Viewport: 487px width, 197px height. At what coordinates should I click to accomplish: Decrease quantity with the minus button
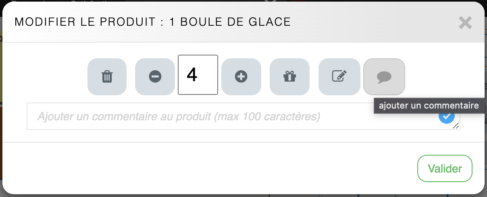155,76
